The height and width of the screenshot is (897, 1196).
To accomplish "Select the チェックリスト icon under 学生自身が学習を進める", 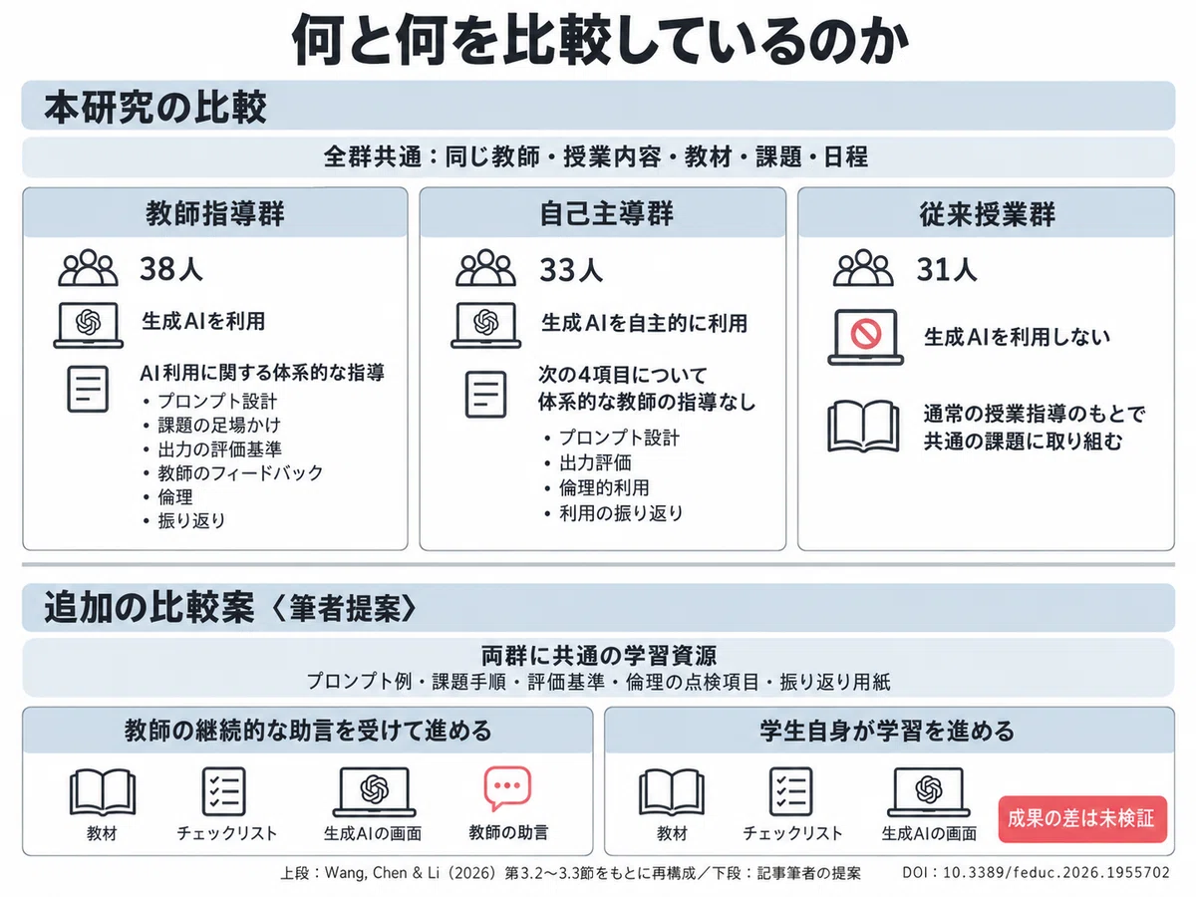I will (791, 791).
